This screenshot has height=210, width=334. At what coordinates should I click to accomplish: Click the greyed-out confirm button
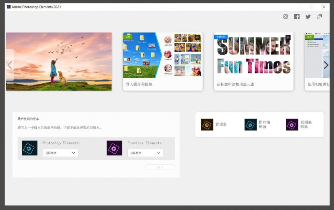click(160, 167)
